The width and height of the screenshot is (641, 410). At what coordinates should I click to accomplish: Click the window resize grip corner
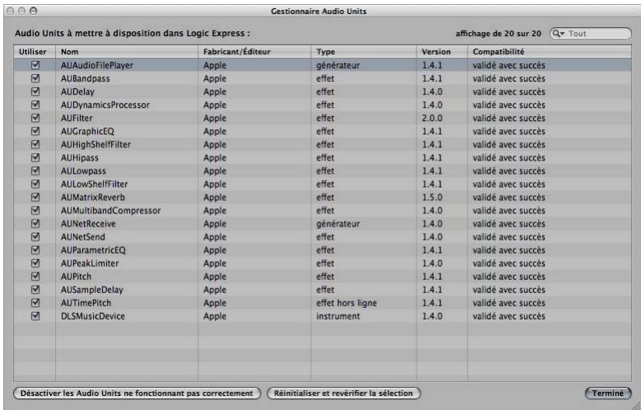635,405
